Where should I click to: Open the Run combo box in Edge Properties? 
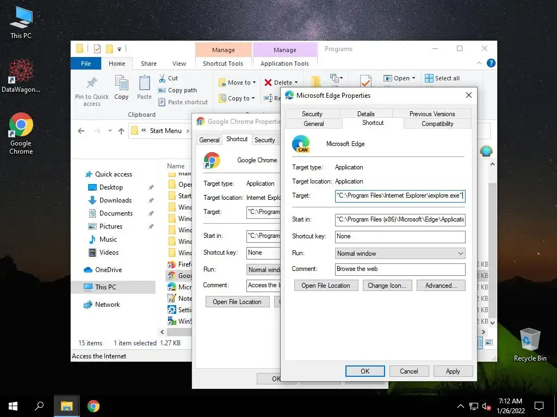point(400,254)
